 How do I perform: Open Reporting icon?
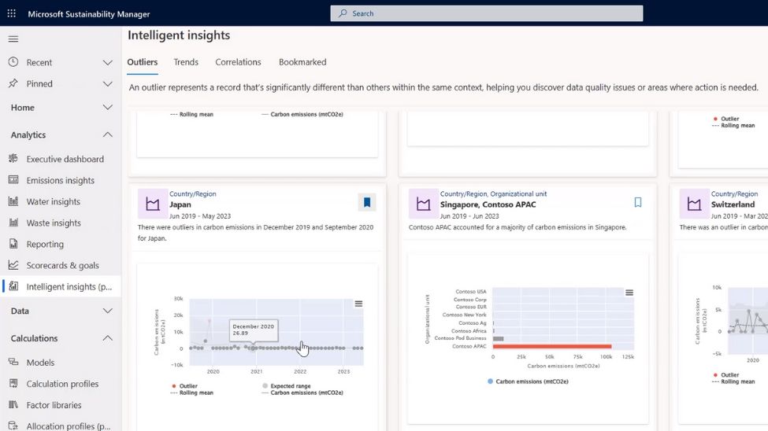(x=13, y=244)
